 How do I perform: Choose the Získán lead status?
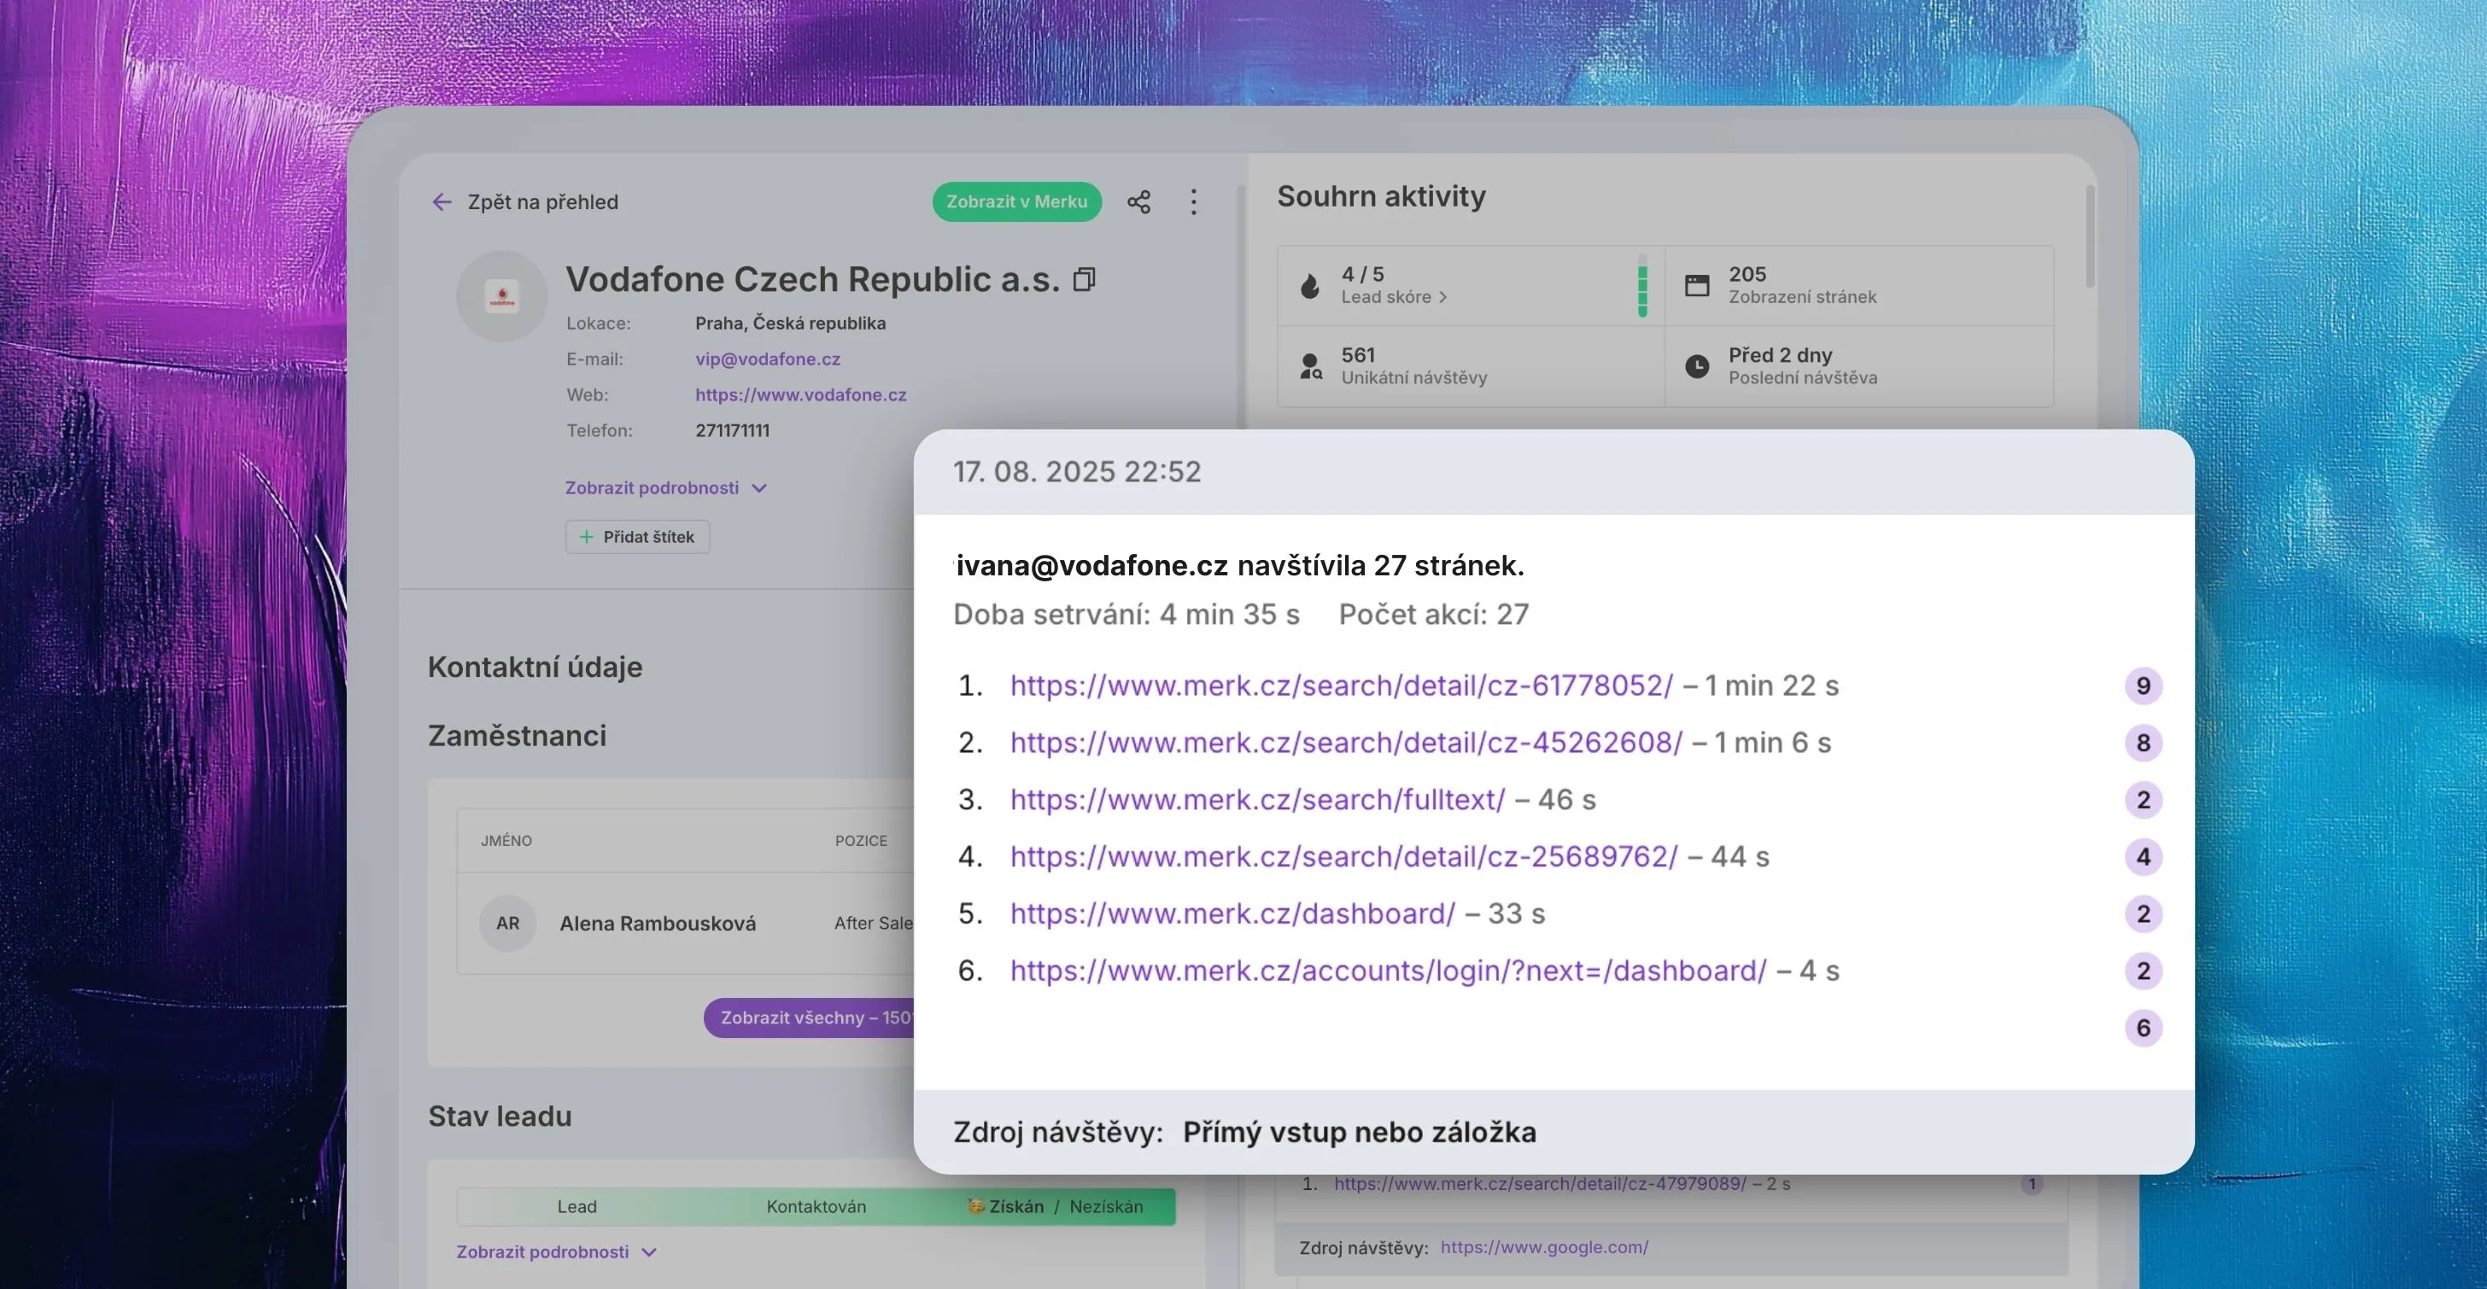pos(1015,1206)
